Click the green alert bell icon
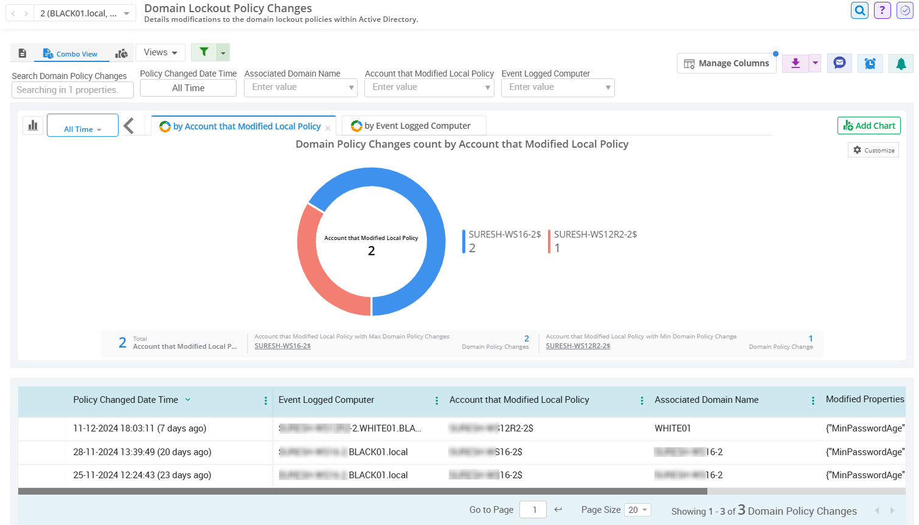The height and width of the screenshot is (525, 919). [x=901, y=63]
